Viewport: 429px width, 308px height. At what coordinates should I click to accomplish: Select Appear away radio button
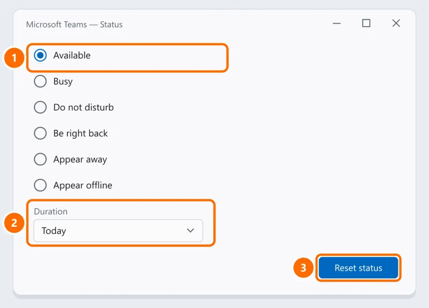click(x=40, y=159)
